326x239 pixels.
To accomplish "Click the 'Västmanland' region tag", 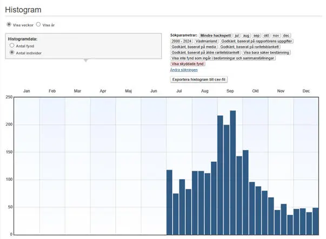I will coord(205,40).
